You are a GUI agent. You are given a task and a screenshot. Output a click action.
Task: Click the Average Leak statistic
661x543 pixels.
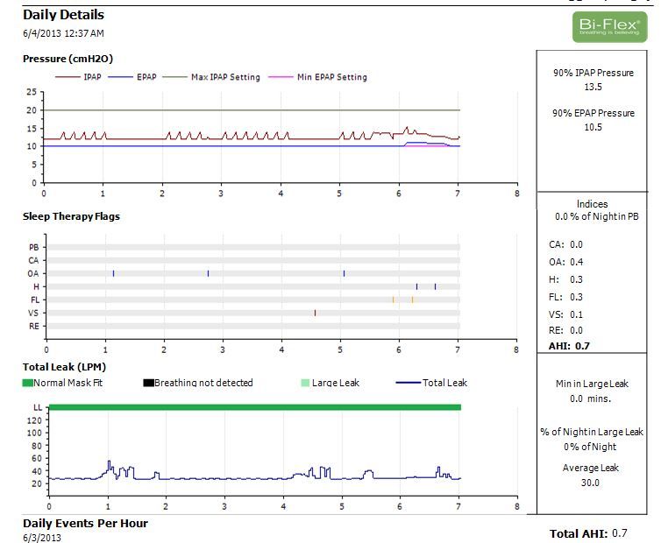(x=593, y=475)
